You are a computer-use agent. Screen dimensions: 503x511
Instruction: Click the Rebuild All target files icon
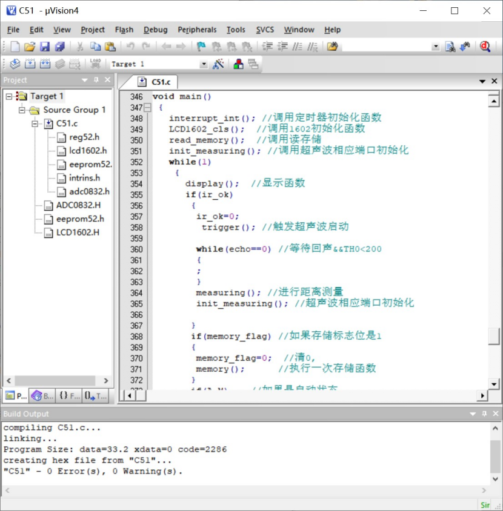[x=44, y=63]
